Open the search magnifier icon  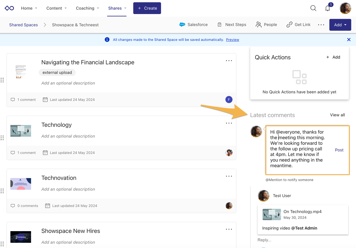(x=313, y=8)
